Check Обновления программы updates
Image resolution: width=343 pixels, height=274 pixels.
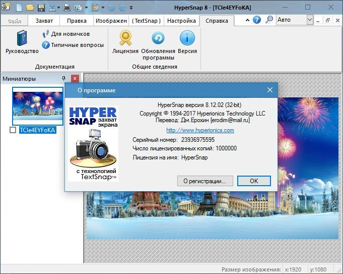158,45
